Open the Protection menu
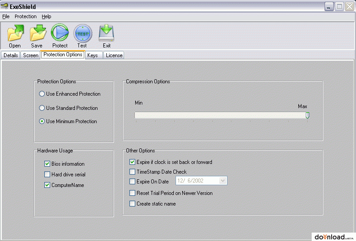356x241 pixels. tap(25, 16)
